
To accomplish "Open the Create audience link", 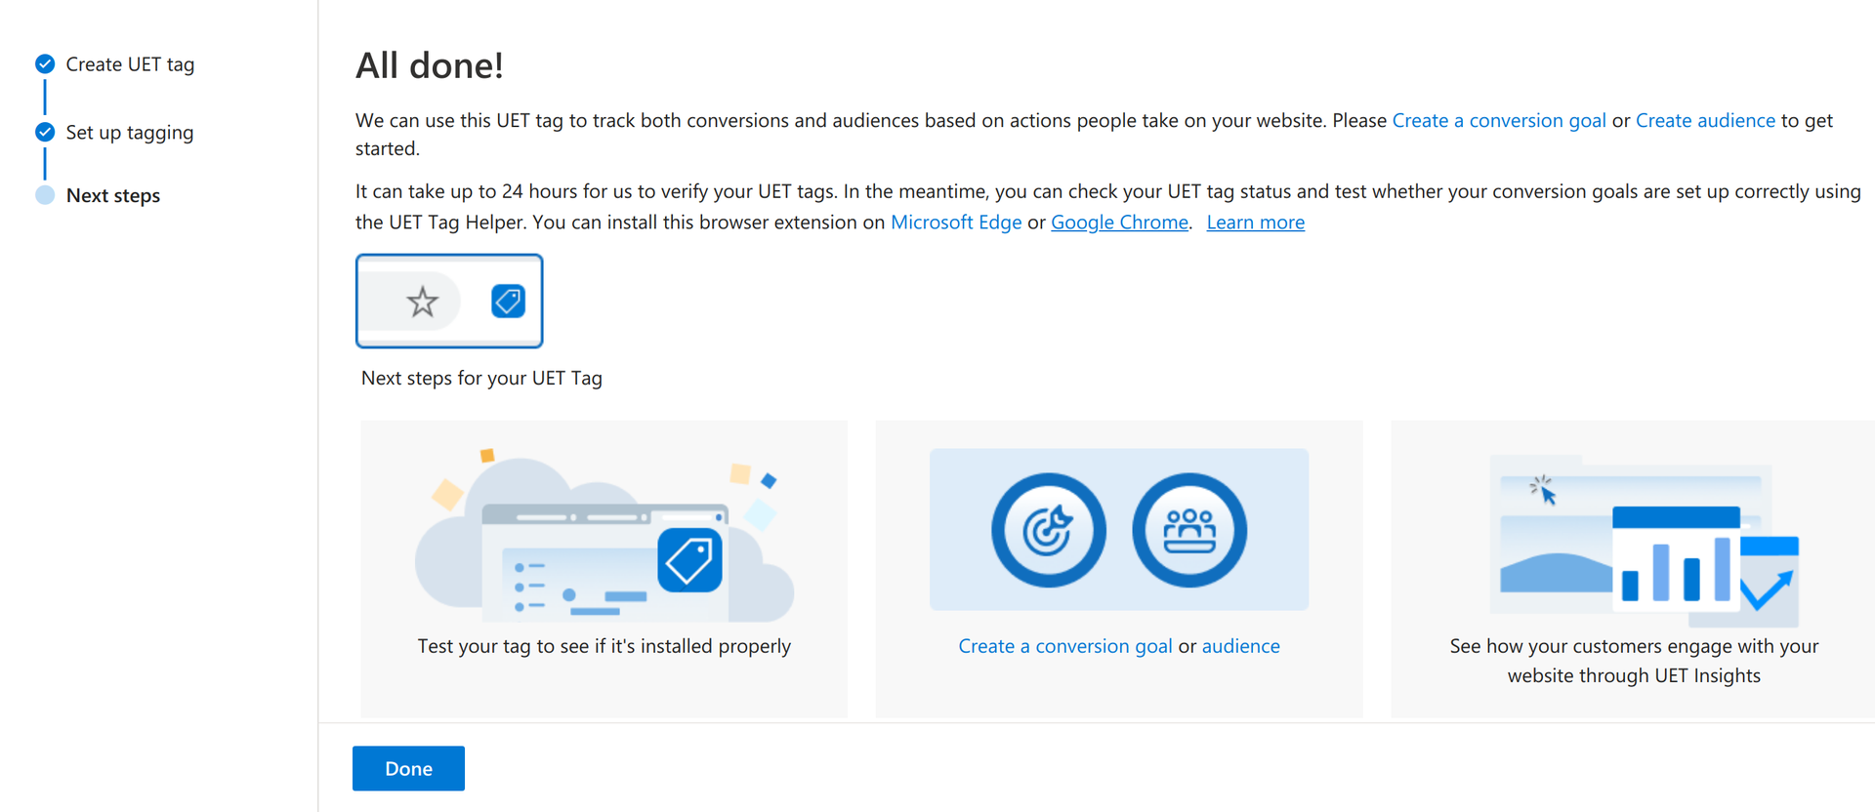I will click(x=1705, y=120).
